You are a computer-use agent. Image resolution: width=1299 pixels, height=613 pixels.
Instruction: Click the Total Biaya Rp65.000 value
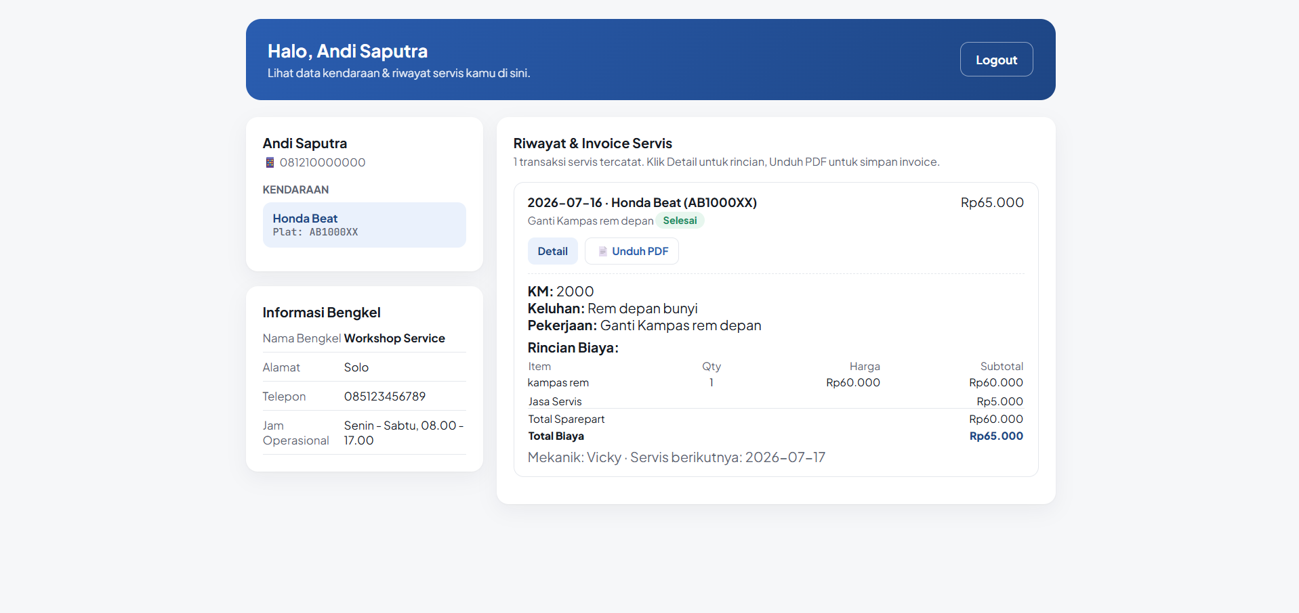click(996, 436)
